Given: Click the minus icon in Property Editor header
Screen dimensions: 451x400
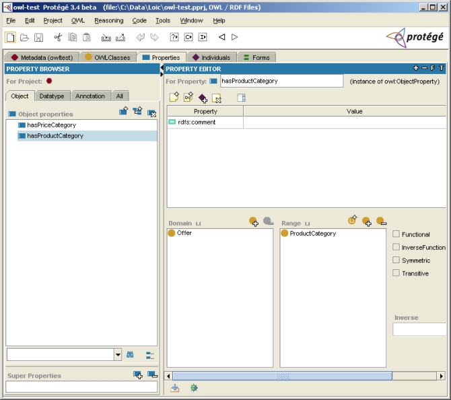Looking at the screenshot, I should click(424, 68).
